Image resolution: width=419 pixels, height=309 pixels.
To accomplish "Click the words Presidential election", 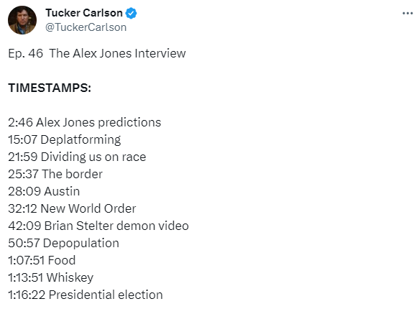I will (106, 295).
